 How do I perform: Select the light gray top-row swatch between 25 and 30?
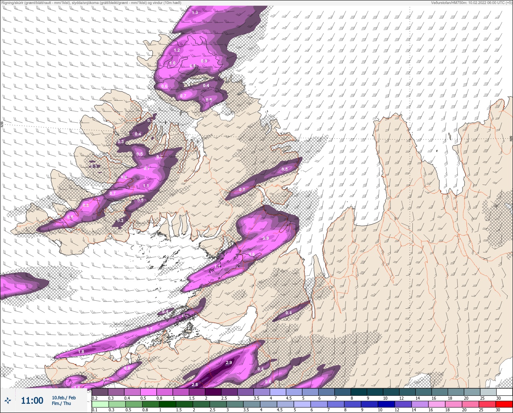pyautogui.click(x=488, y=392)
